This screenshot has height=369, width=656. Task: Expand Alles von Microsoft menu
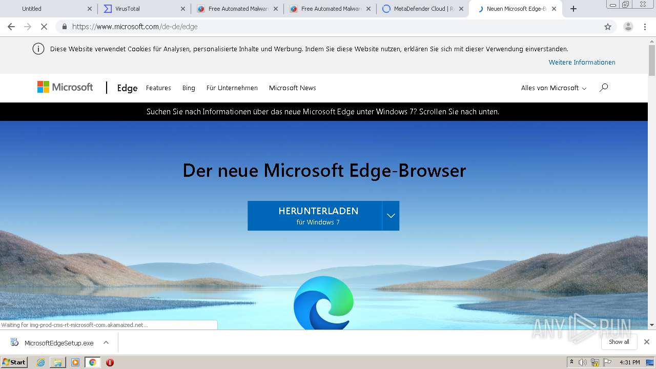point(553,88)
